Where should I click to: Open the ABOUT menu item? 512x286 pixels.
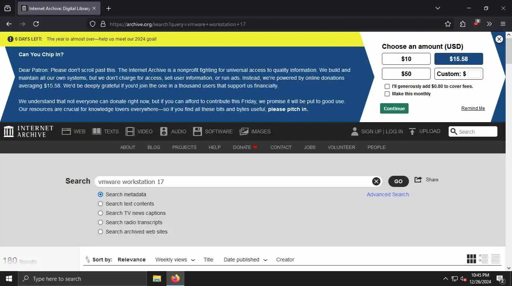128,147
